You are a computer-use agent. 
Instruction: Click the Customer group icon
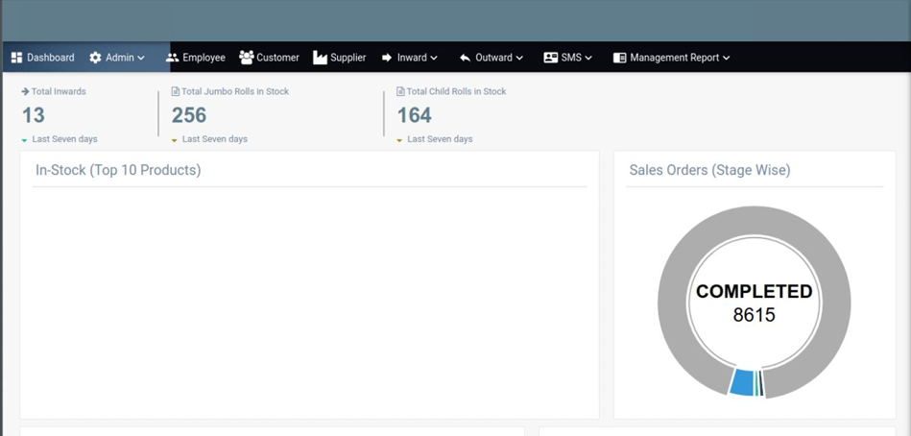[247, 58]
